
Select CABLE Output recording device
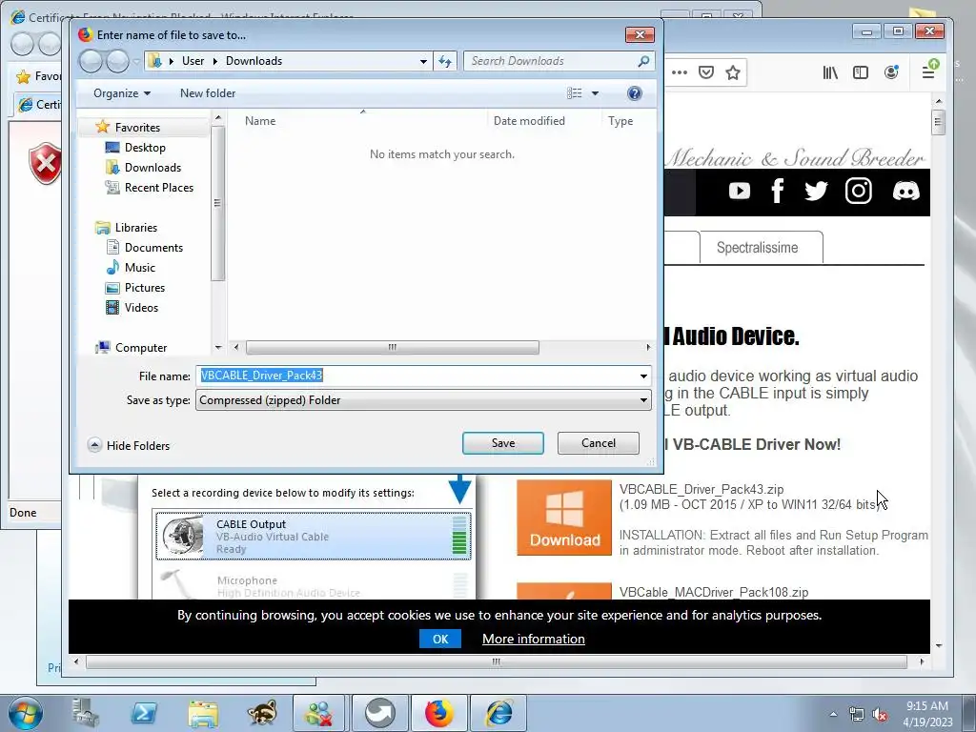[313, 536]
